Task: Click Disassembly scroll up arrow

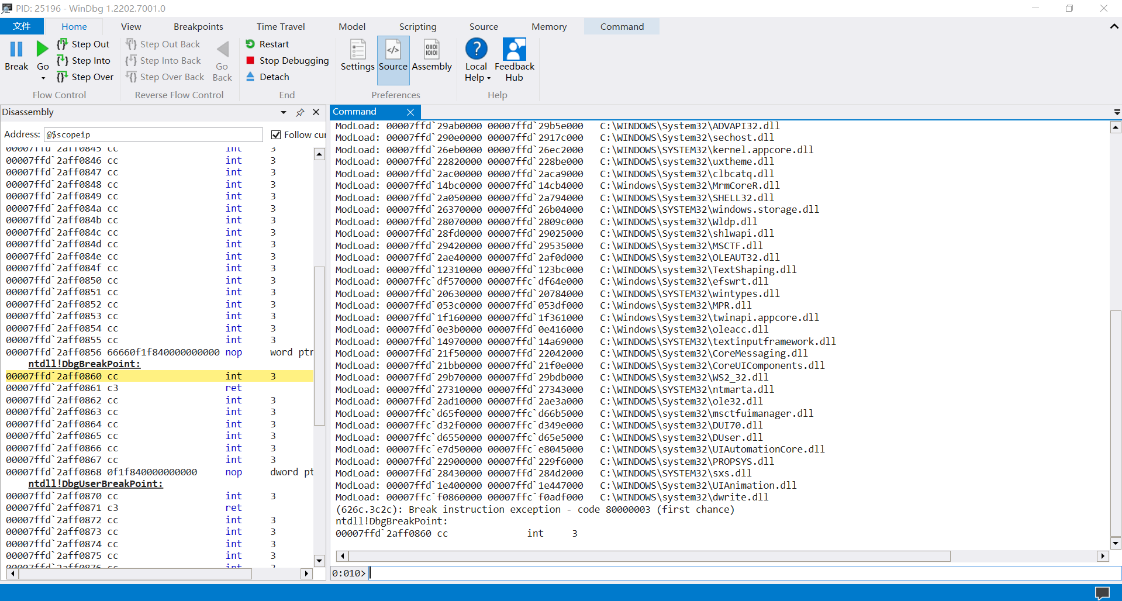Action: (319, 154)
